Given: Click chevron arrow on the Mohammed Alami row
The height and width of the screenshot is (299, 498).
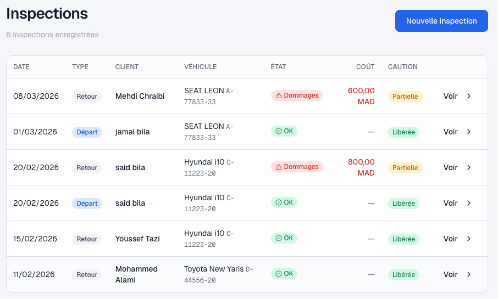Looking at the screenshot, I should click(x=469, y=274).
